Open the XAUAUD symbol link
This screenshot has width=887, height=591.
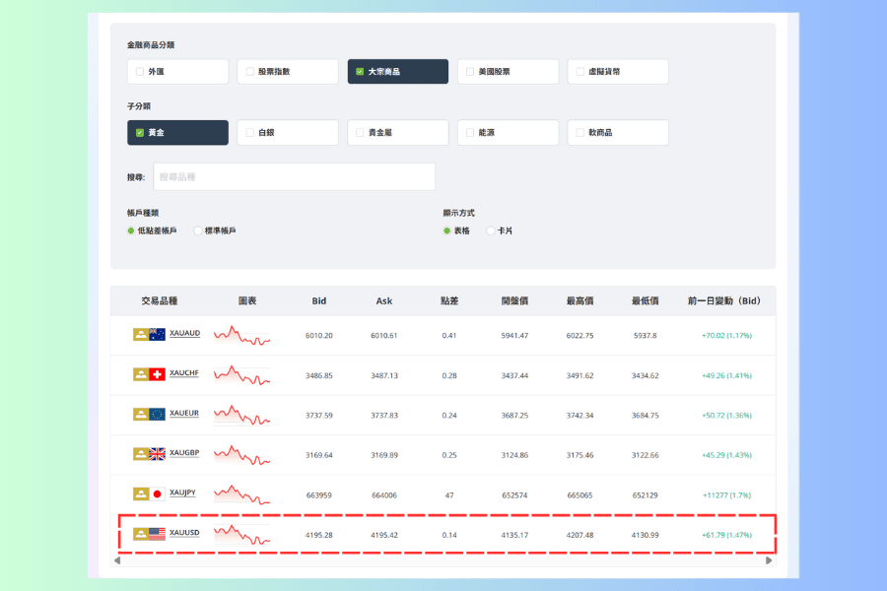coord(184,333)
